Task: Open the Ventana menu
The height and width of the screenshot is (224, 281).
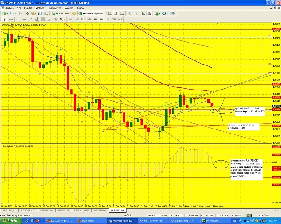Action: pos(69,8)
